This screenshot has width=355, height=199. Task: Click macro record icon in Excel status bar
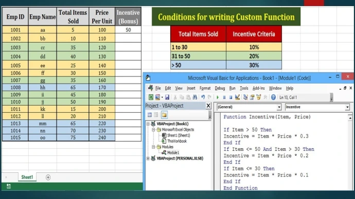[9, 186]
